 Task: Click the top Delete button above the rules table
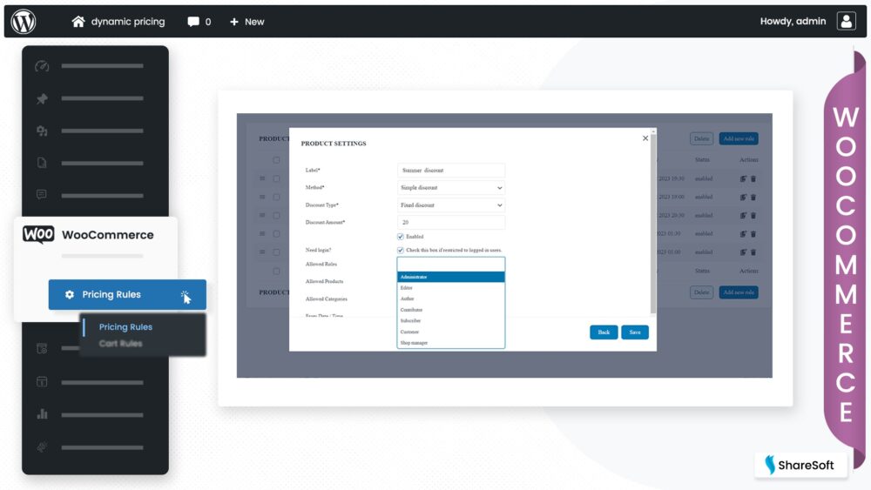click(701, 138)
